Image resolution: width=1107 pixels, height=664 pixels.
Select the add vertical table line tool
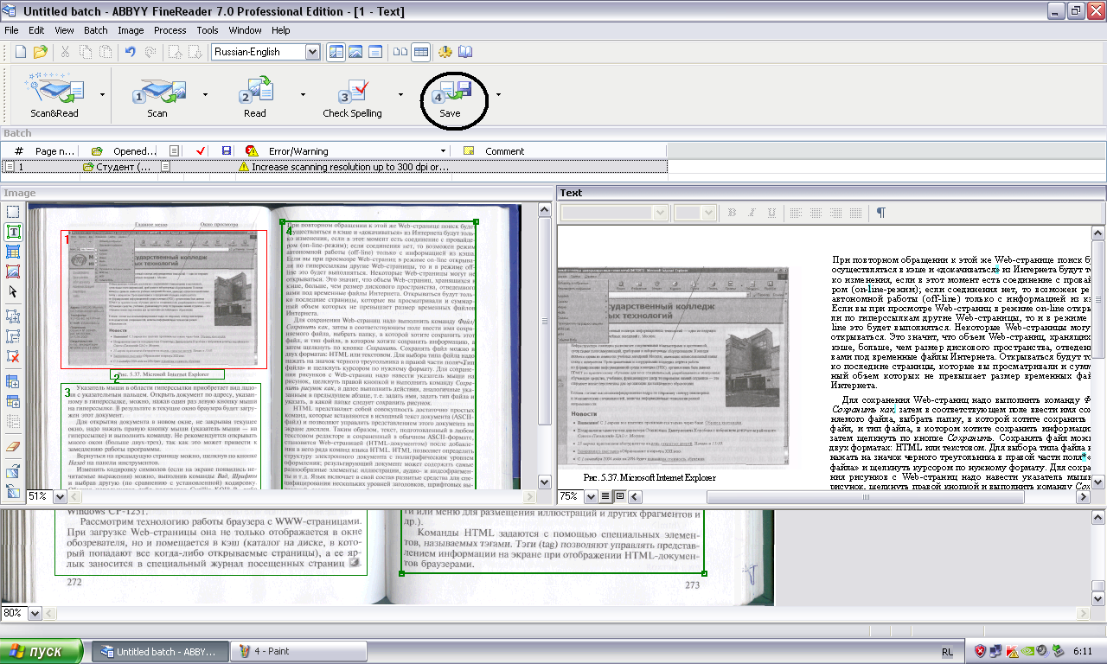(13, 381)
